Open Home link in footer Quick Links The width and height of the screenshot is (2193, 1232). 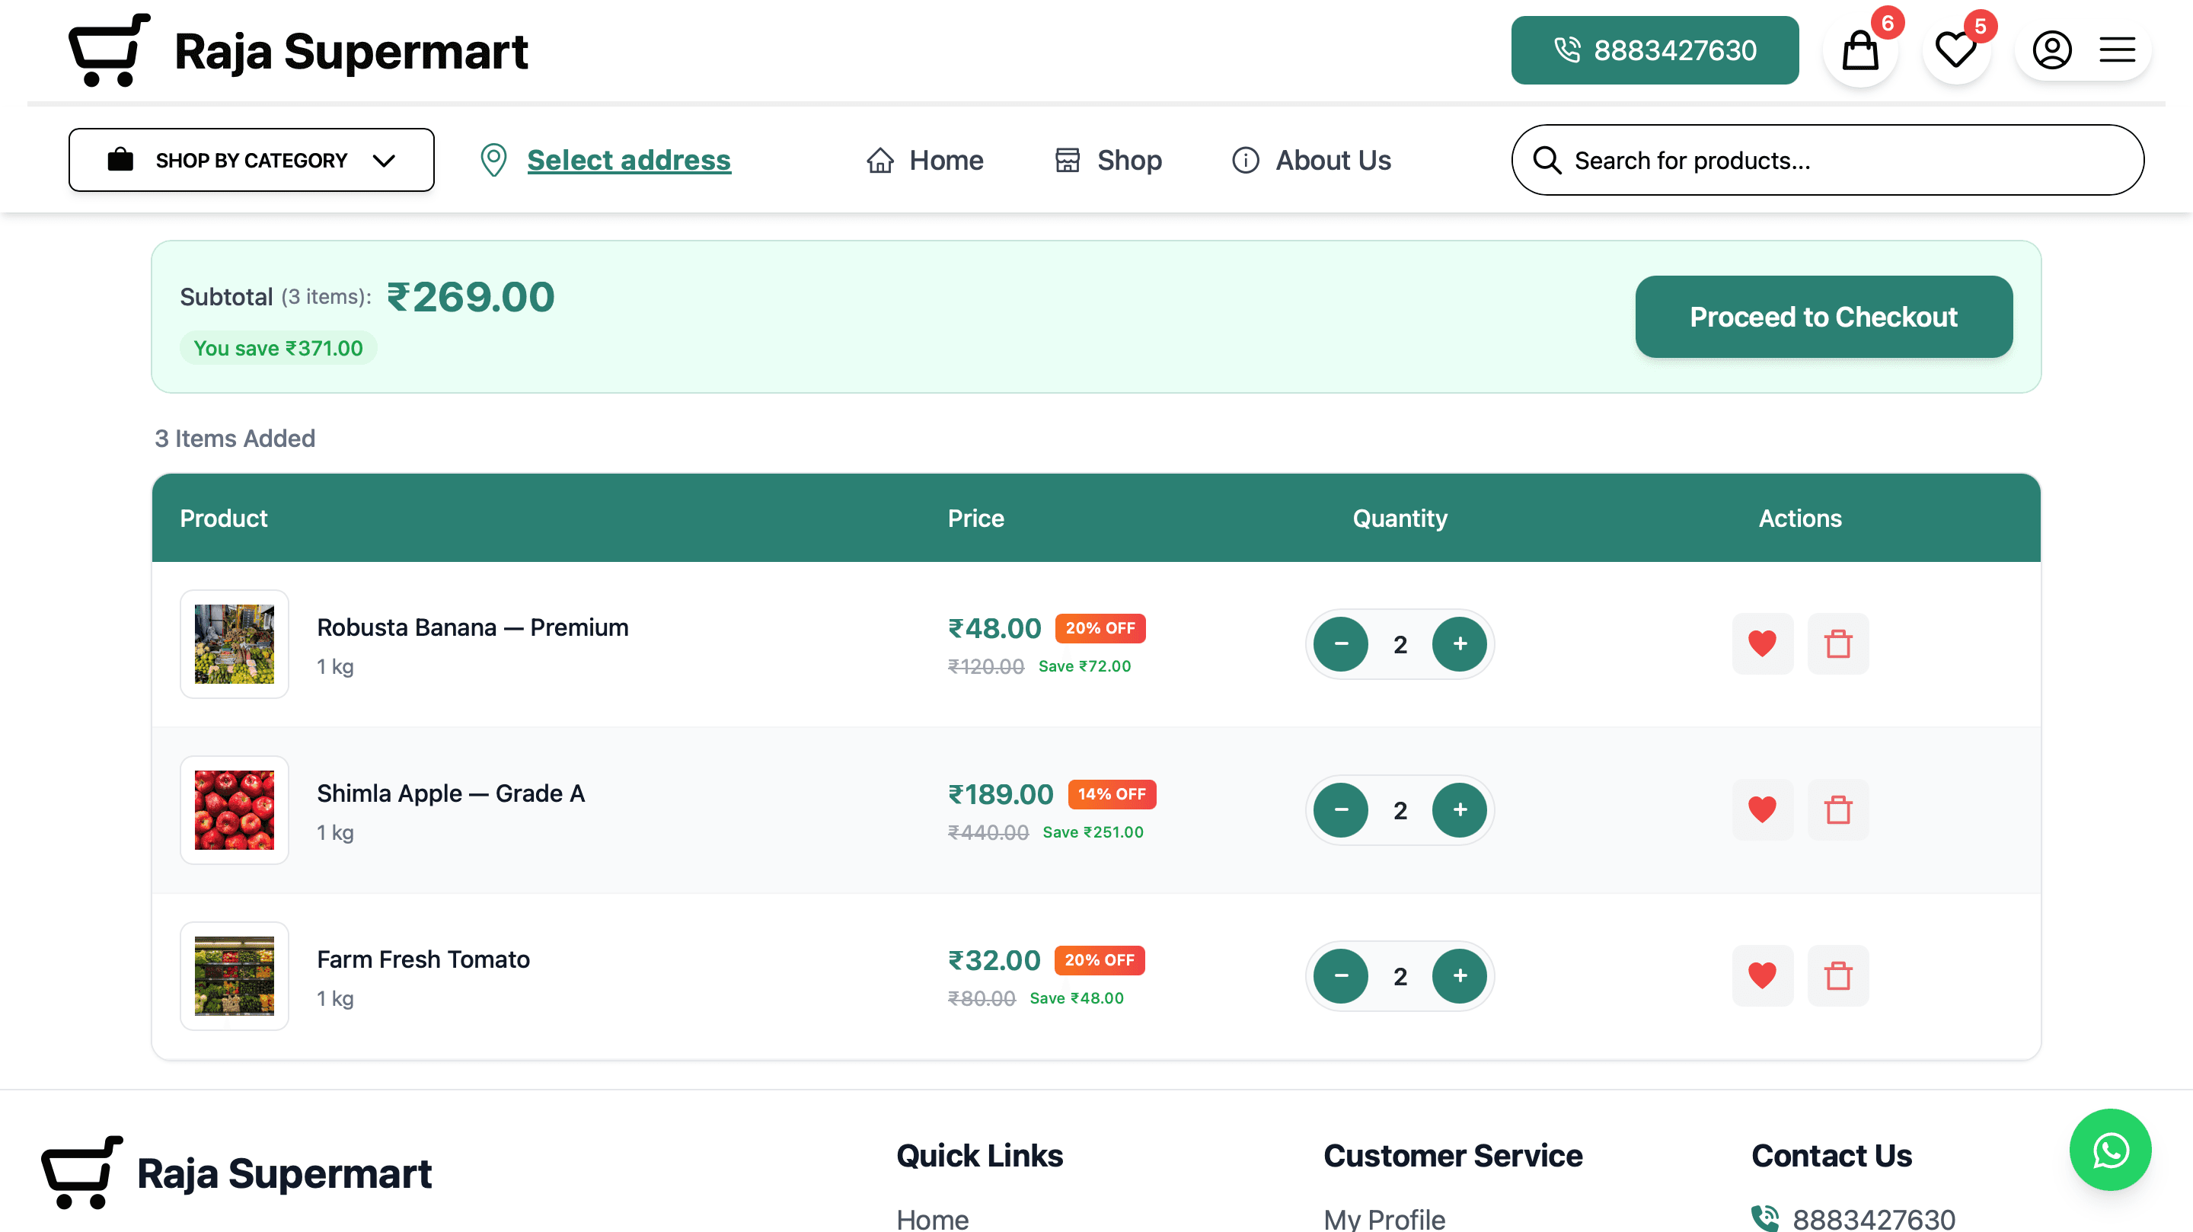pyautogui.click(x=932, y=1219)
